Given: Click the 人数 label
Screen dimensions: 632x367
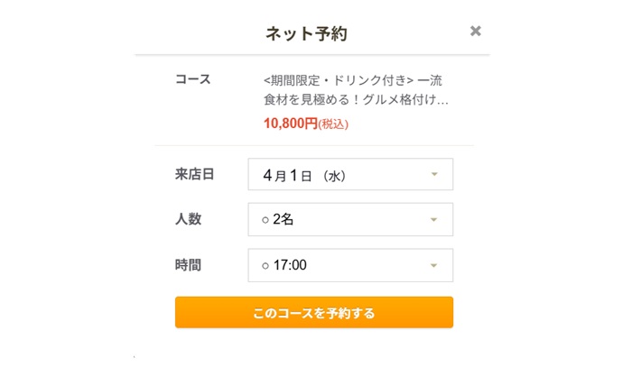Looking at the screenshot, I should coord(187,219).
